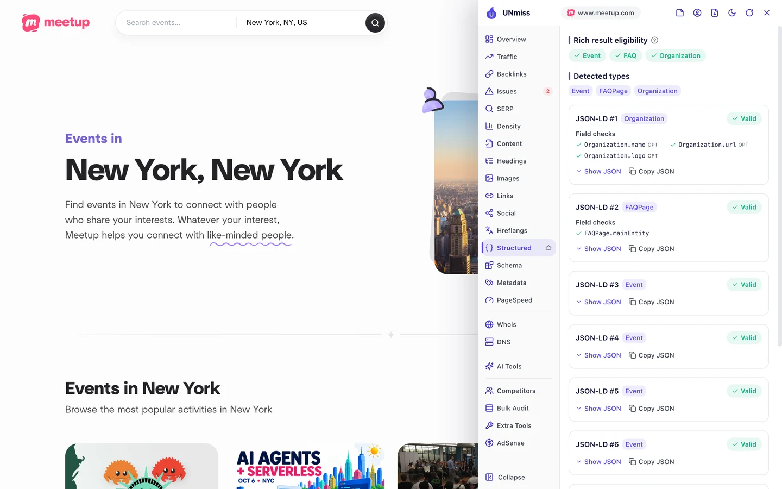This screenshot has width=782, height=489.
Task: Select Images in the sidebar
Action: 519,178
